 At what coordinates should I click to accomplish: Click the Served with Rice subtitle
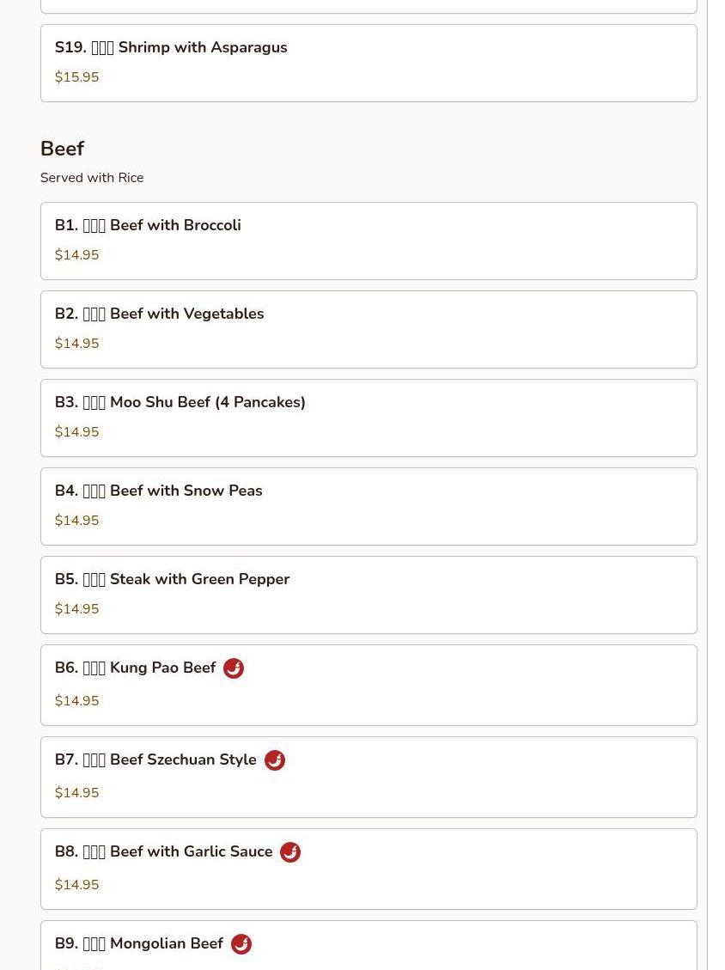pyautogui.click(x=92, y=178)
